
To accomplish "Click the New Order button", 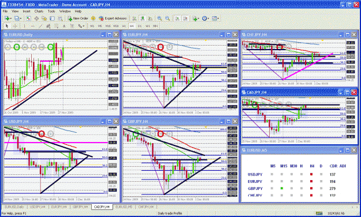I will click(x=78, y=18).
